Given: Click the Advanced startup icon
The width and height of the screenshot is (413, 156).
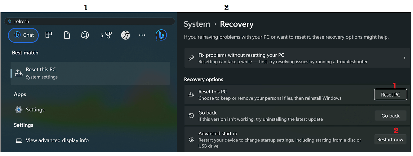Looking at the screenshot, I should pyautogui.click(x=191, y=140).
